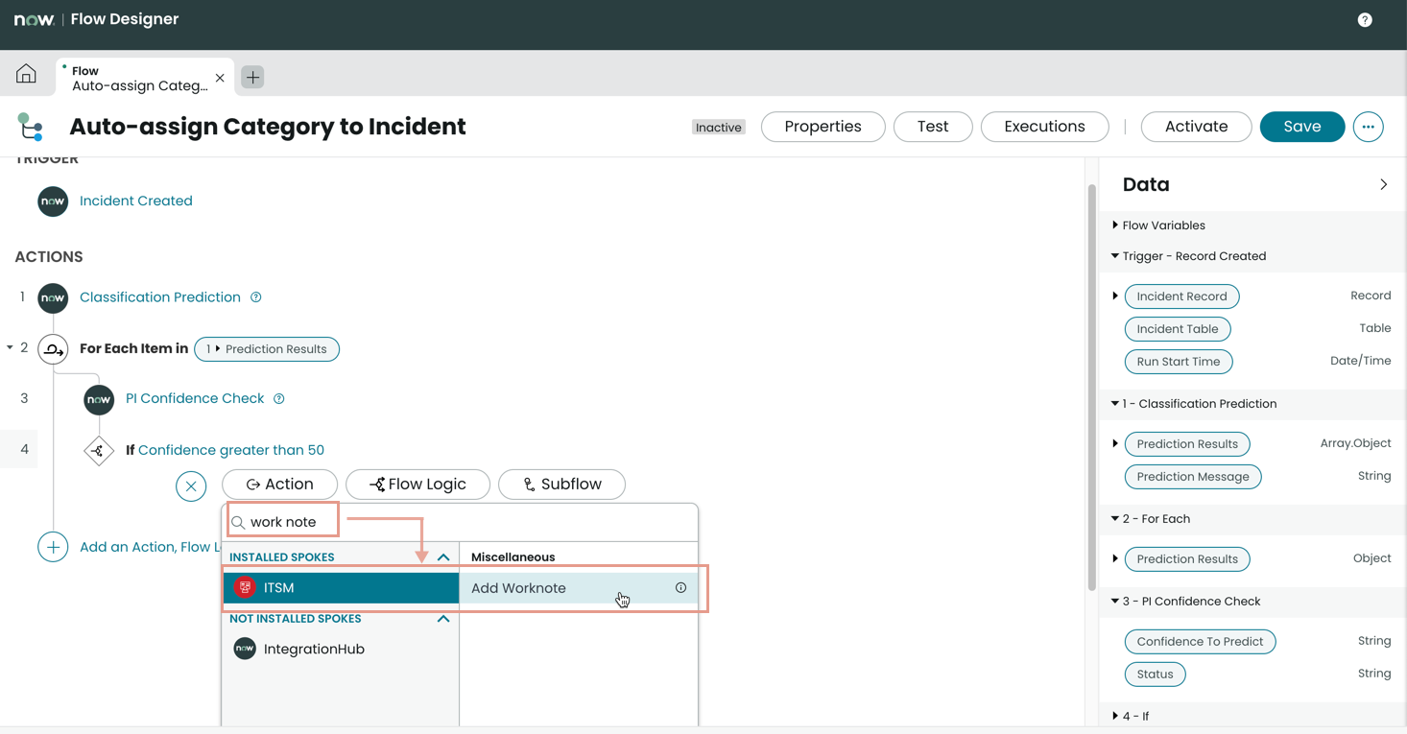The height and width of the screenshot is (734, 1407).
Task: Select the ITSM spoke
Action: click(x=341, y=587)
